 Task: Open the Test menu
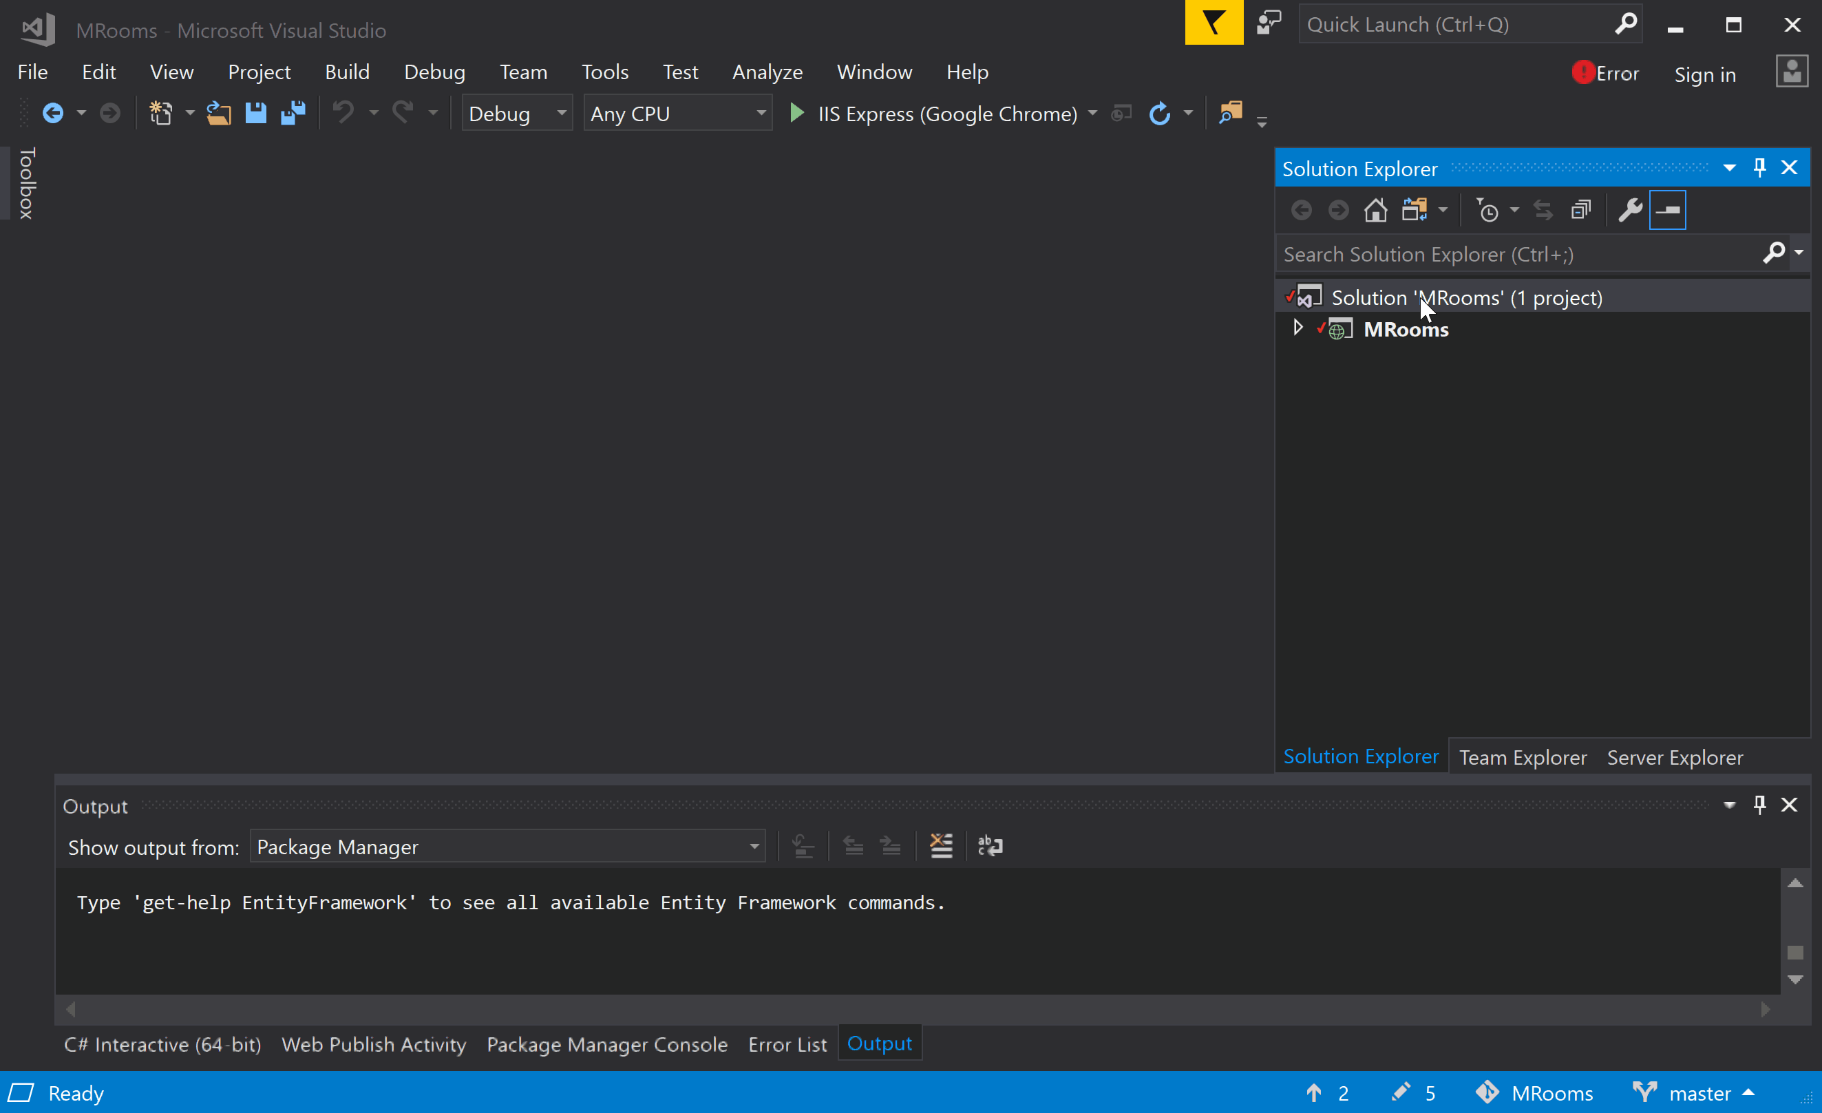click(x=679, y=72)
